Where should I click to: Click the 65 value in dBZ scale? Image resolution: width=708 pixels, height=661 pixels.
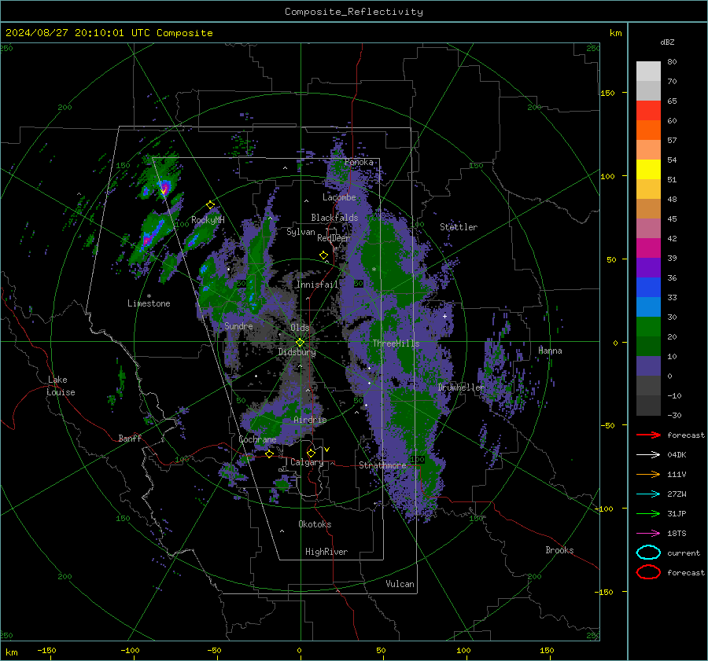click(x=672, y=101)
